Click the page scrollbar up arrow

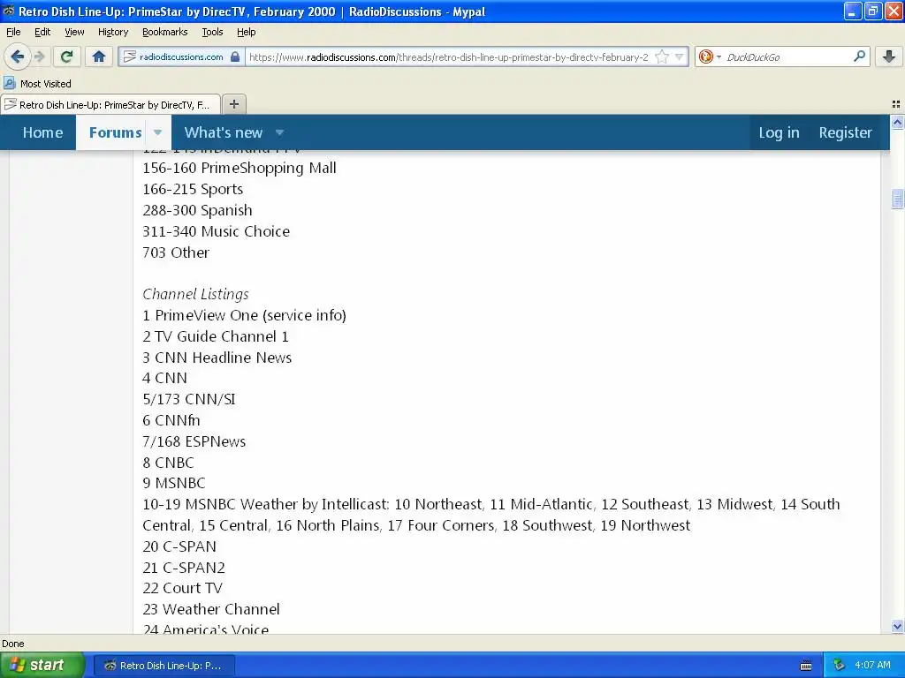897,122
